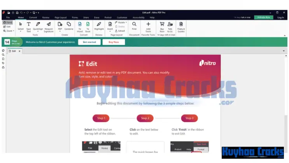Image resolution: width=289 pixels, height=163 pixels.
Task: Expand the Rotate dropdown arrow
Action: pyautogui.click(x=126, y=23)
